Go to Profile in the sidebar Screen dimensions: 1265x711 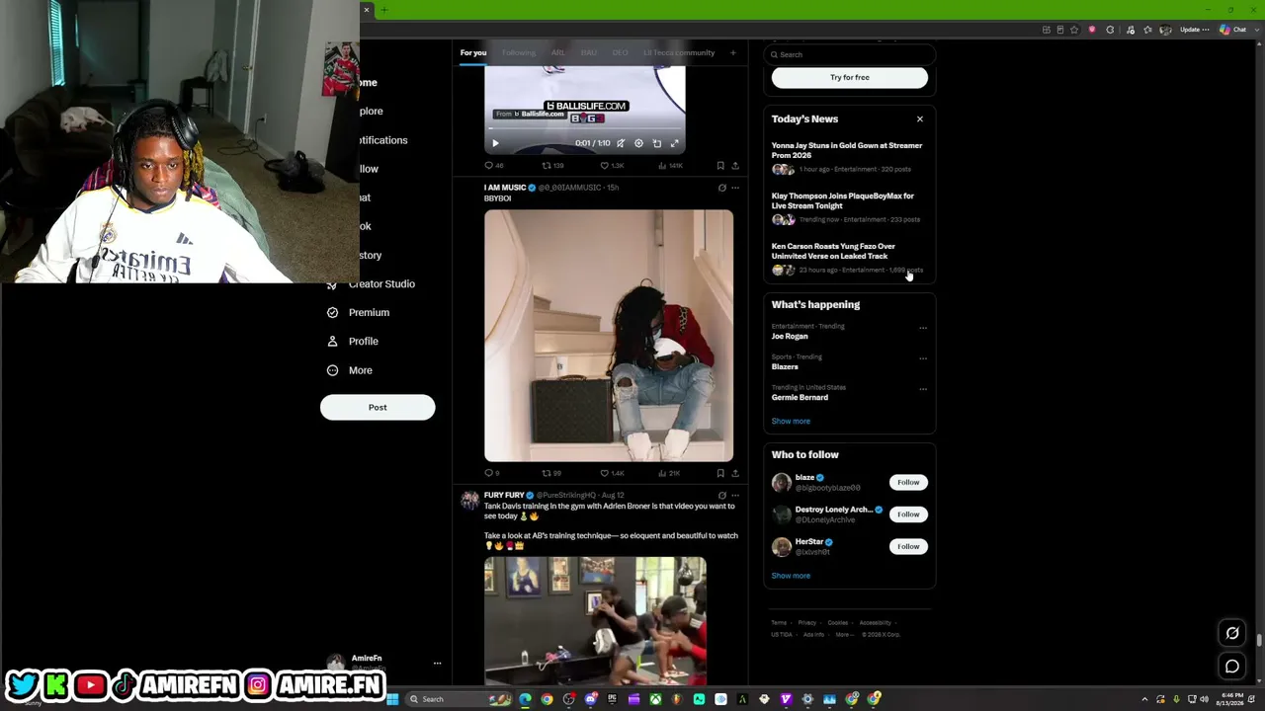[x=353, y=342]
